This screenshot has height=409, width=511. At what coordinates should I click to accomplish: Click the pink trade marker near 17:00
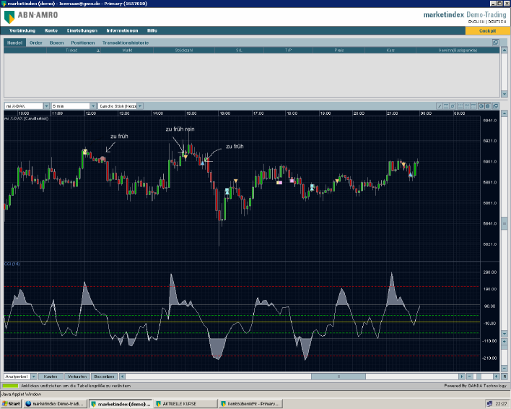[279, 181]
